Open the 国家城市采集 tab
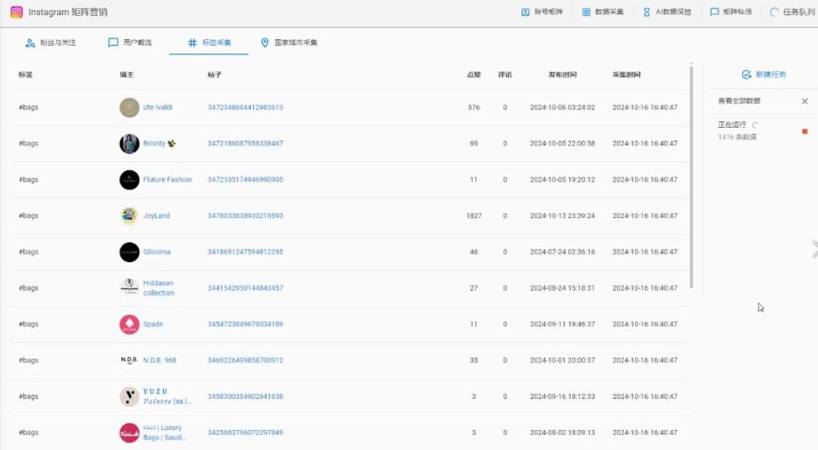This screenshot has height=450, width=818. (x=289, y=42)
